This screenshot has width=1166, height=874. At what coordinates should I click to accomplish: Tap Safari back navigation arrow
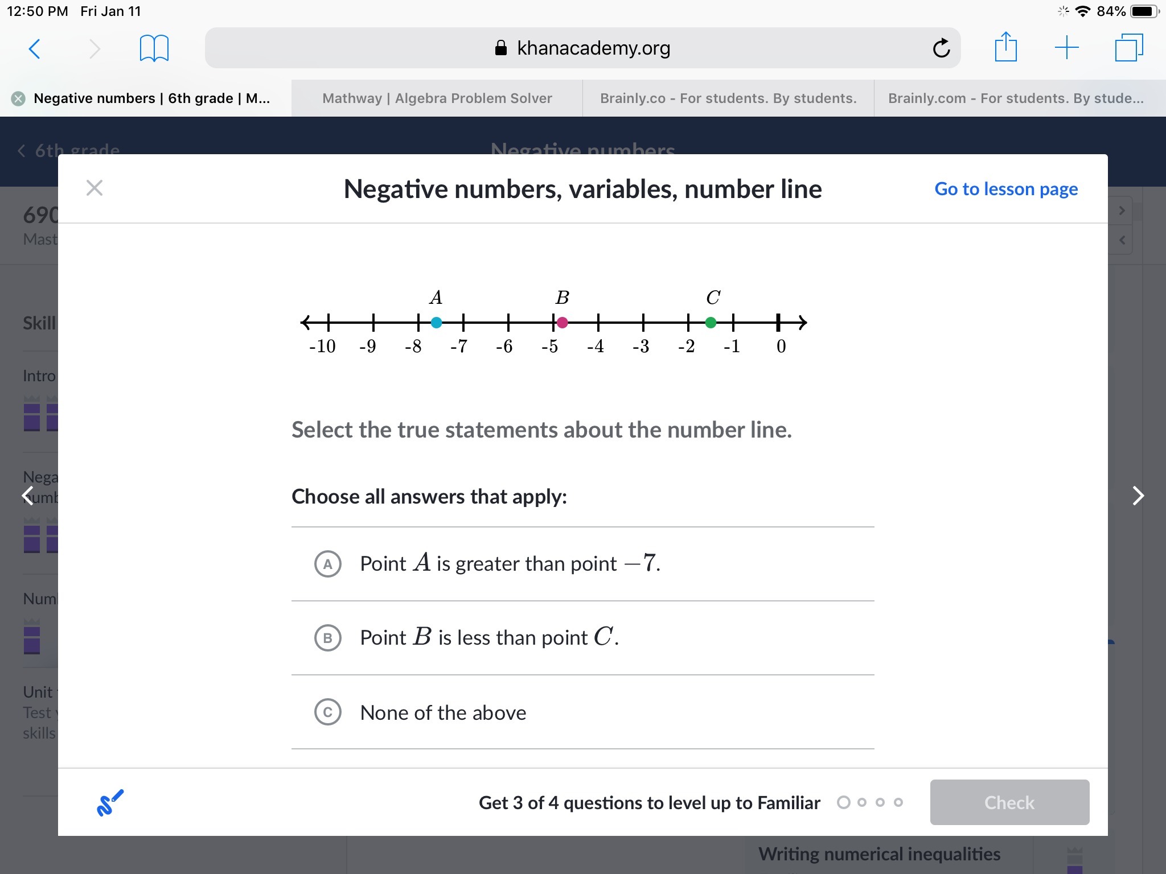point(35,49)
